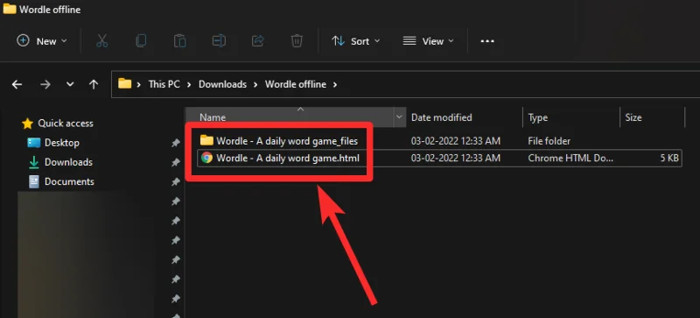Viewport: 700px width, 318px height.
Task: Expand recent locations chevron
Action: point(70,84)
